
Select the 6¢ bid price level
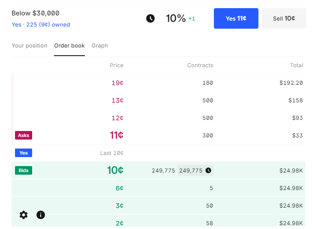[x=119, y=188]
